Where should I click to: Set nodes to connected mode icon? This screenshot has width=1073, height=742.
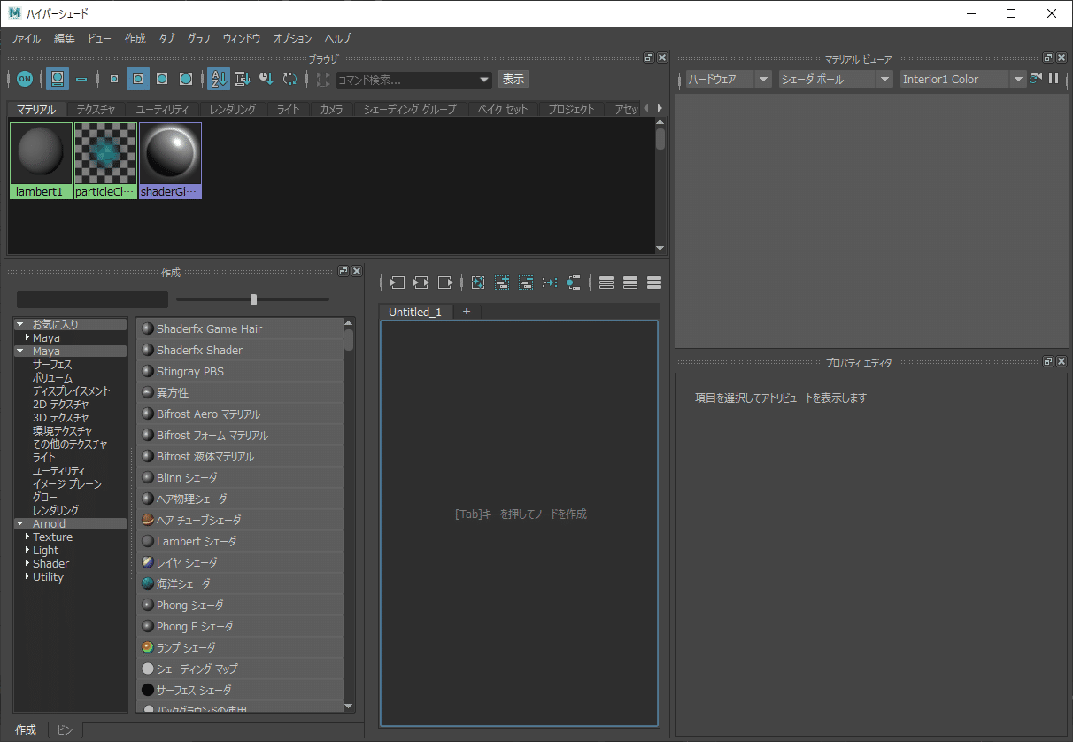point(630,282)
